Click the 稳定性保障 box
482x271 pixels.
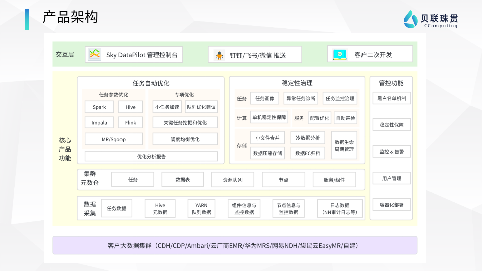(392, 125)
